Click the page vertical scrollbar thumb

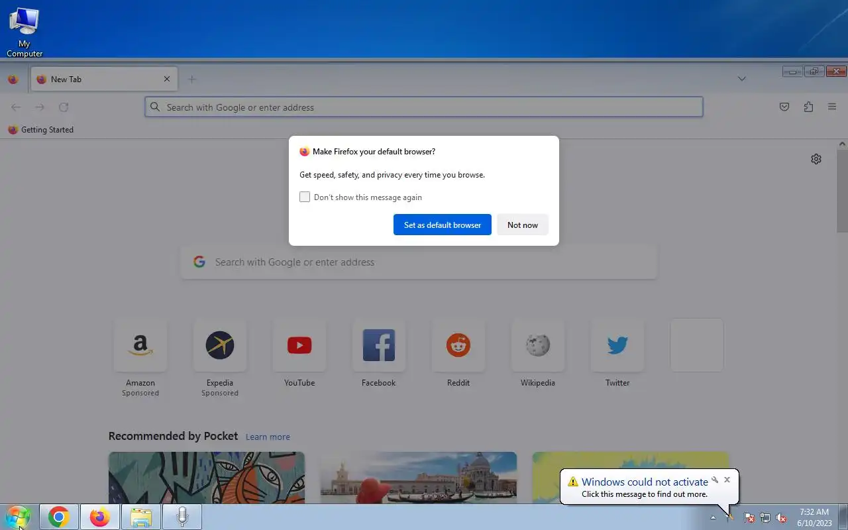click(x=842, y=192)
